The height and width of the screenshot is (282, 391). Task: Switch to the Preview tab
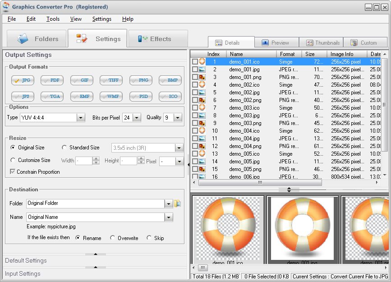(276, 43)
